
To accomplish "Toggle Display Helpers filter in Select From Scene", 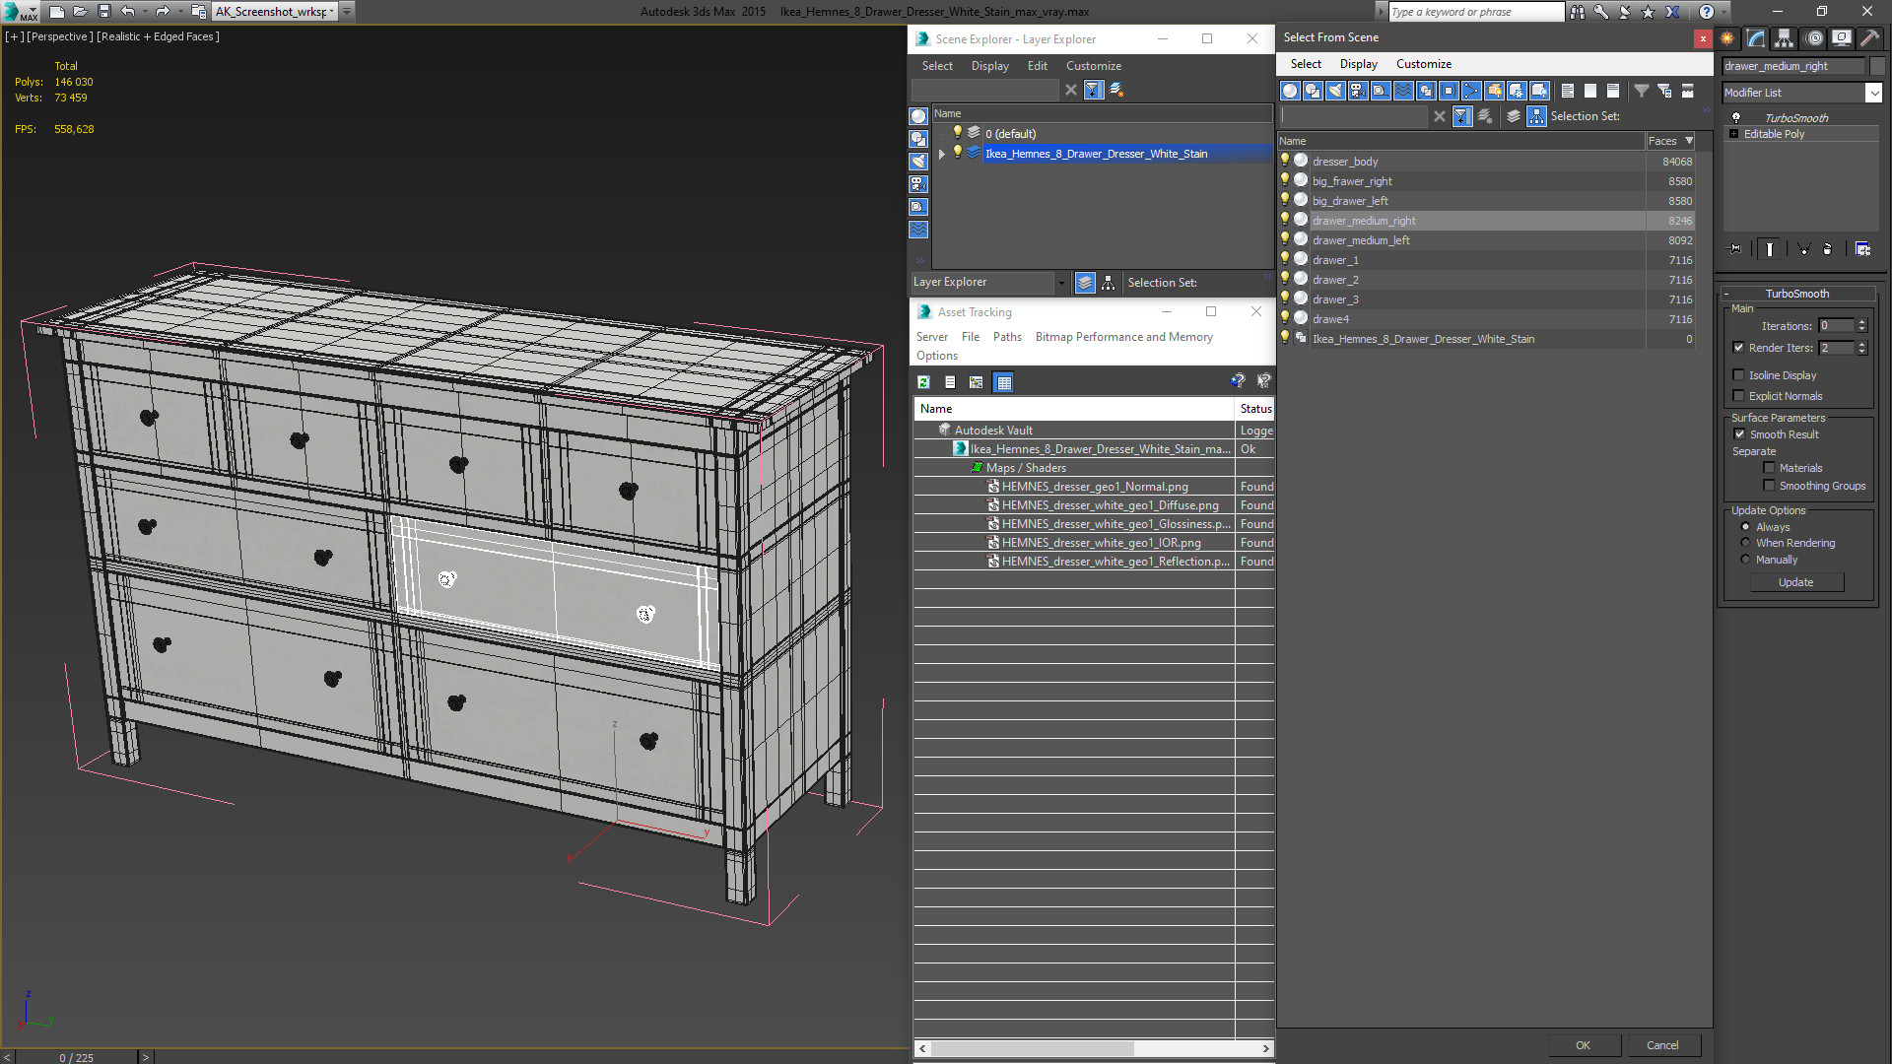I will pyautogui.click(x=1381, y=91).
